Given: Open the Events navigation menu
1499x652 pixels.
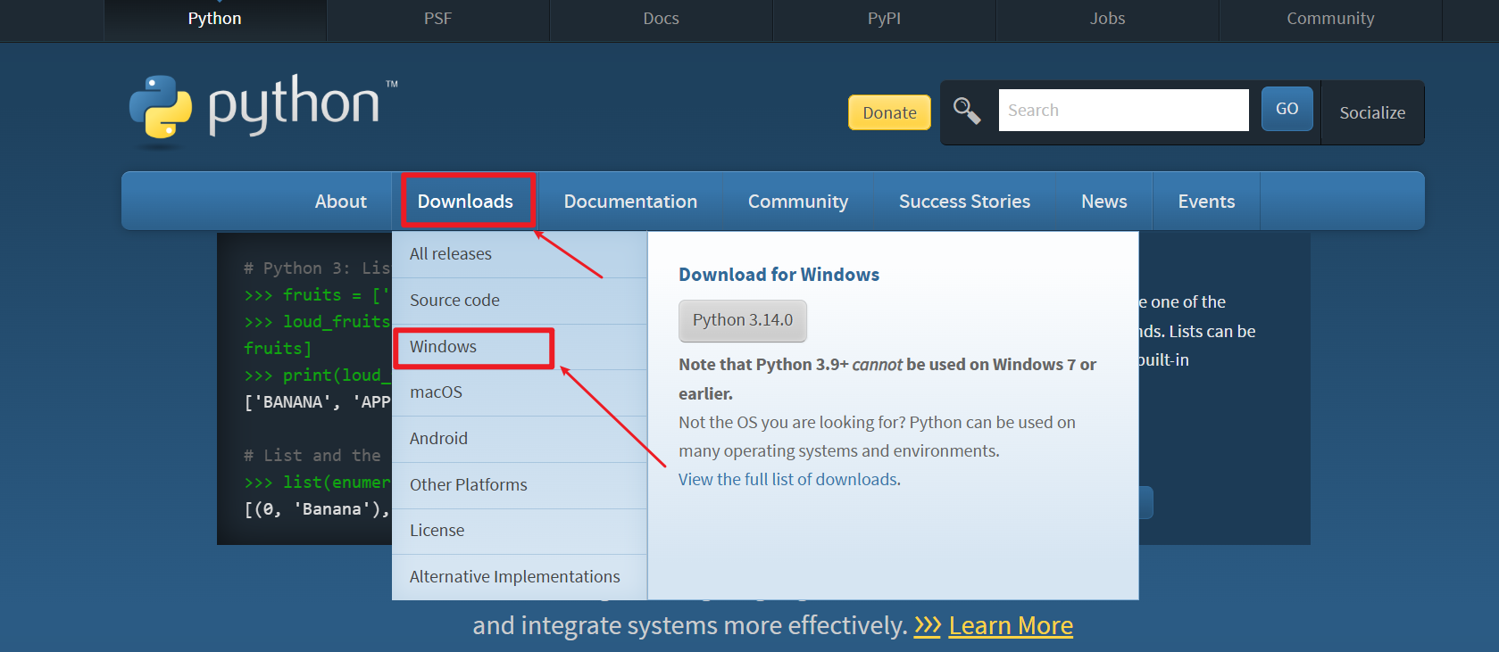Looking at the screenshot, I should pos(1206,202).
